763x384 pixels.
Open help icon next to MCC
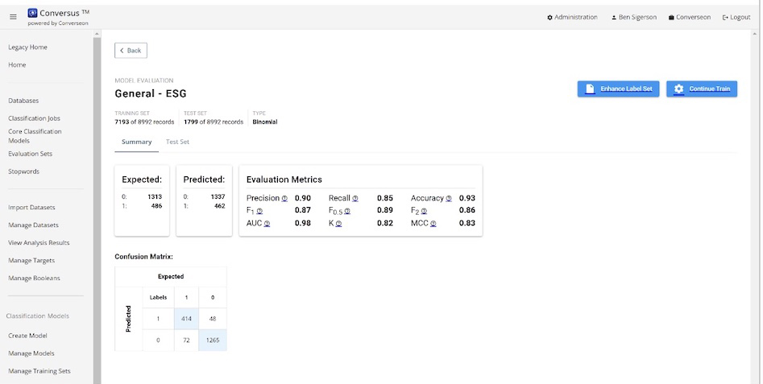(x=433, y=224)
